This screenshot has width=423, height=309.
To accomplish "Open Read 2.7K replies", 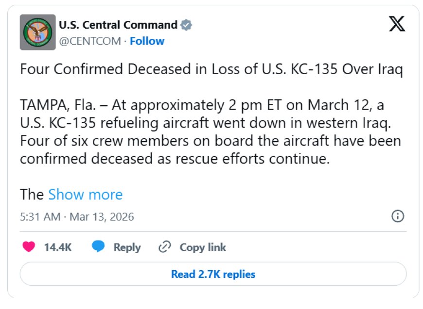I will (x=213, y=274).
